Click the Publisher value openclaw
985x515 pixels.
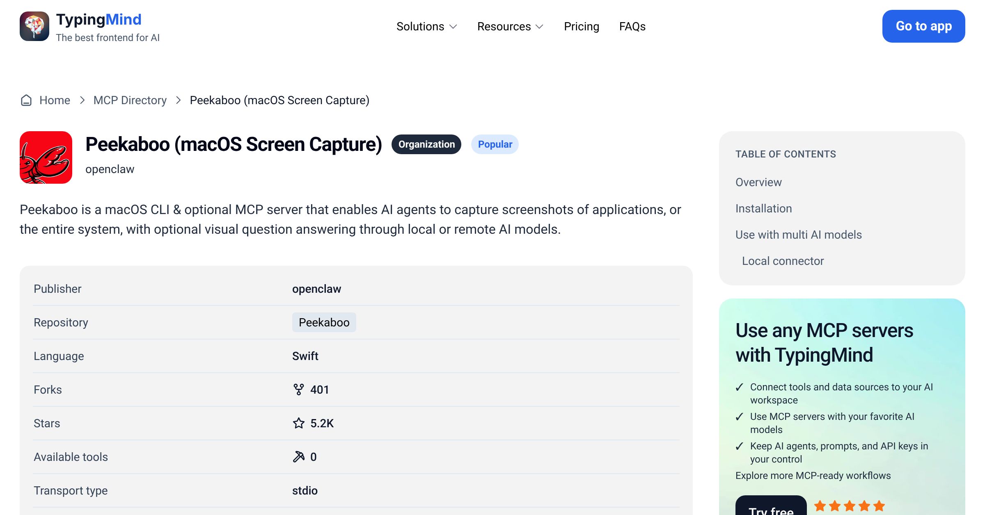pos(316,289)
